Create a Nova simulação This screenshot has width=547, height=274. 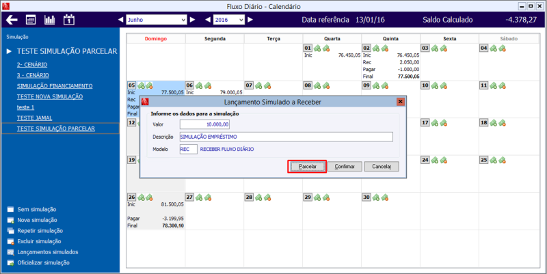click(x=37, y=220)
